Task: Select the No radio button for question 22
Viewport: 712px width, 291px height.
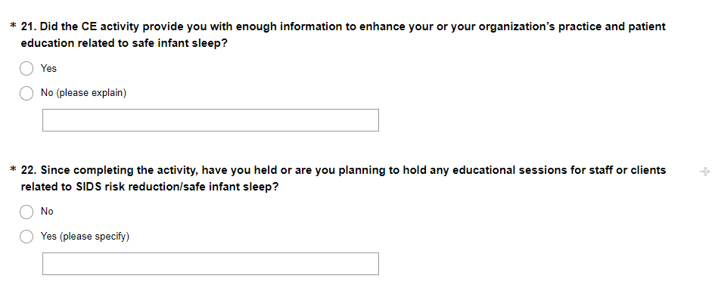Action: click(26, 212)
